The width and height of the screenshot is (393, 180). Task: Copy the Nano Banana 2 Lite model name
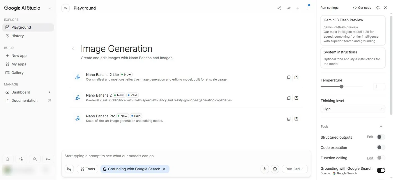point(289,77)
